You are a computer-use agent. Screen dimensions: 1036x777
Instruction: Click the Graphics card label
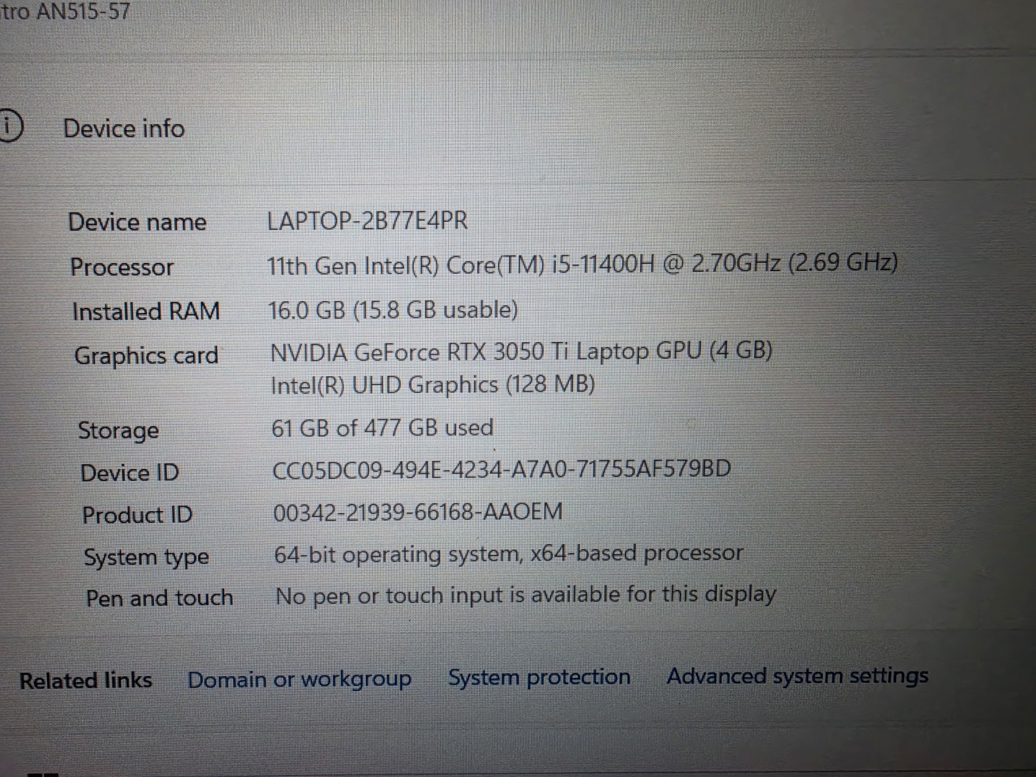146,356
